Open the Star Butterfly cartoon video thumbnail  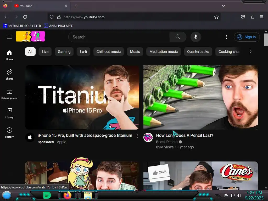[x=82, y=176]
